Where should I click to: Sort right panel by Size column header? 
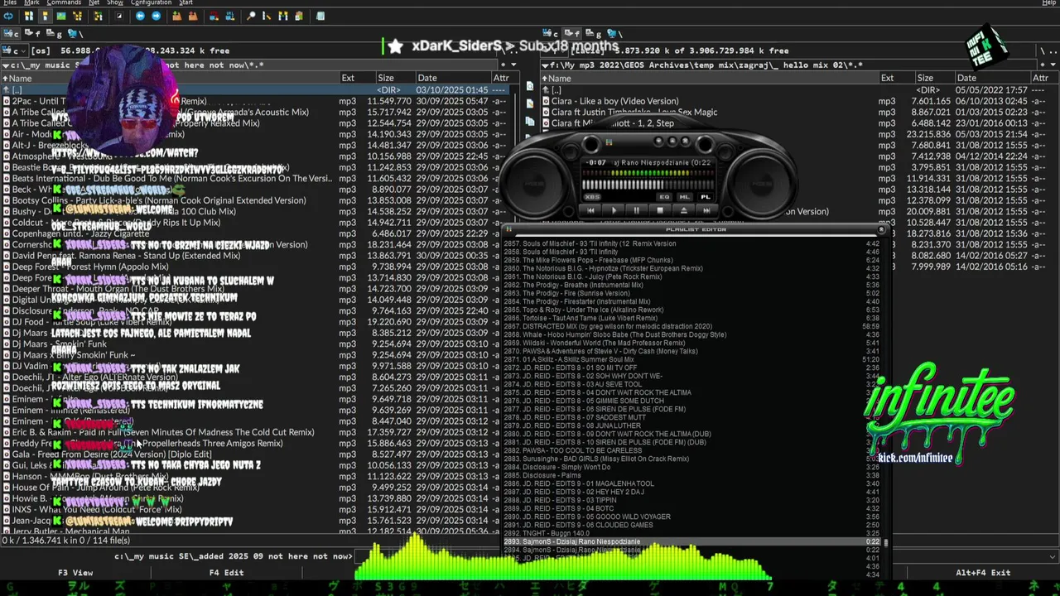pos(935,78)
